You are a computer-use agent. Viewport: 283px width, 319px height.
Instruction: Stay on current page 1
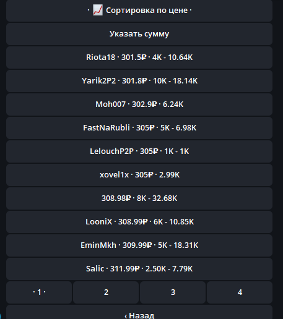click(39, 292)
